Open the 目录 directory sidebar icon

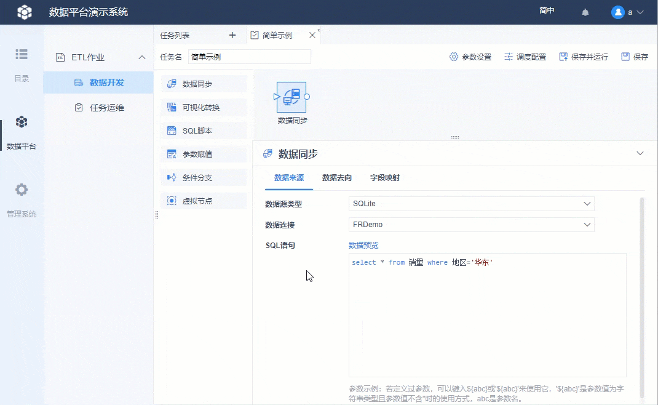[x=22, y=54]
